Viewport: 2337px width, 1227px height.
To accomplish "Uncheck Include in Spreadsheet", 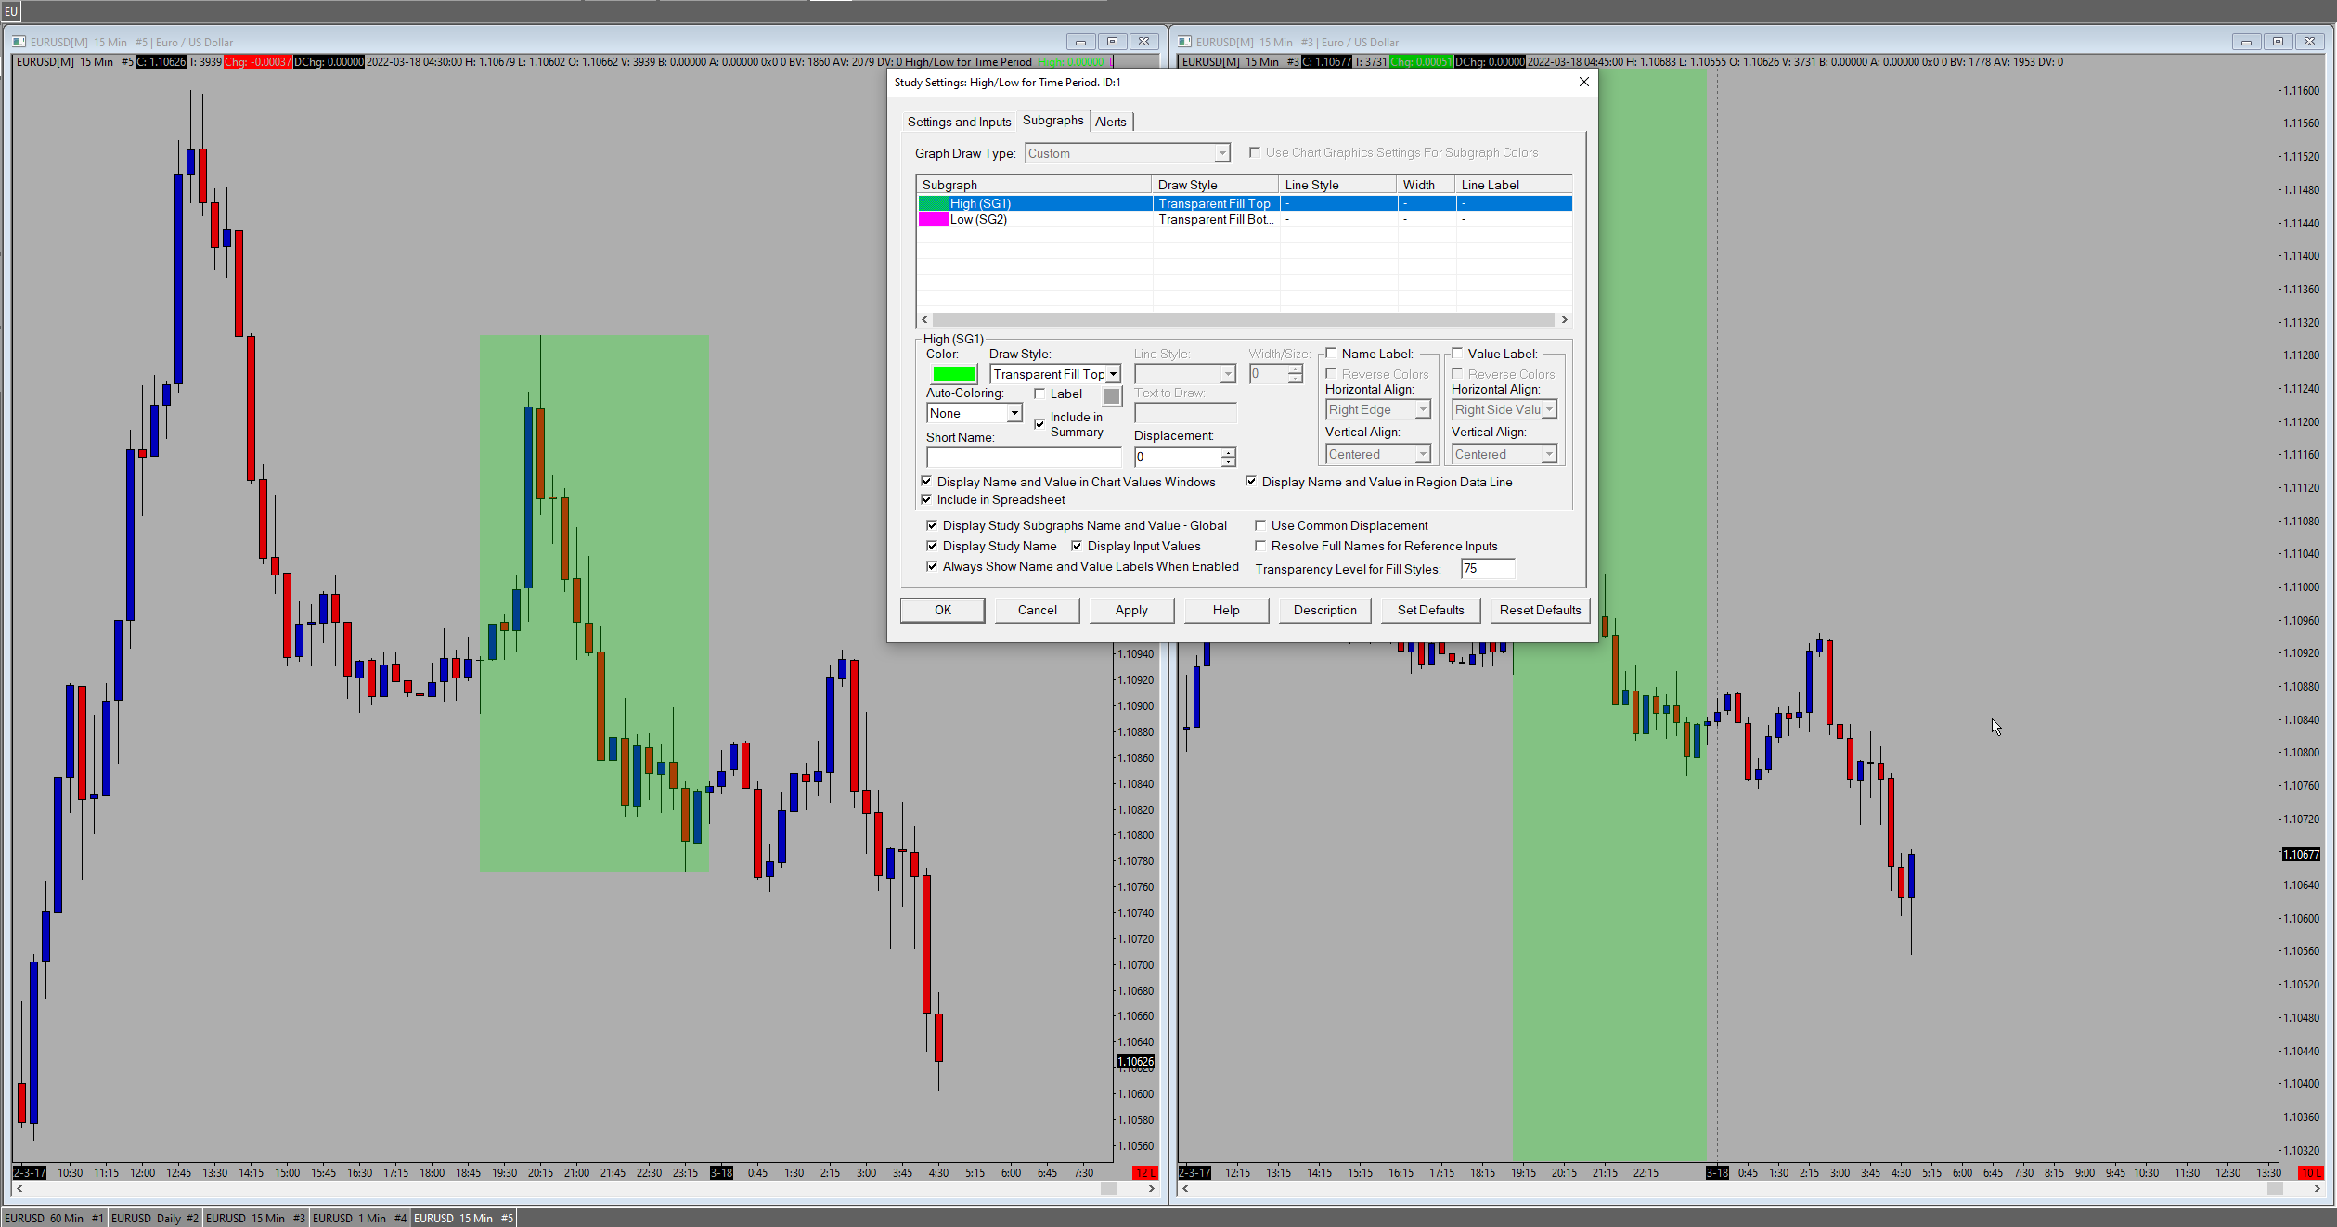I will (x=926, y=499).
